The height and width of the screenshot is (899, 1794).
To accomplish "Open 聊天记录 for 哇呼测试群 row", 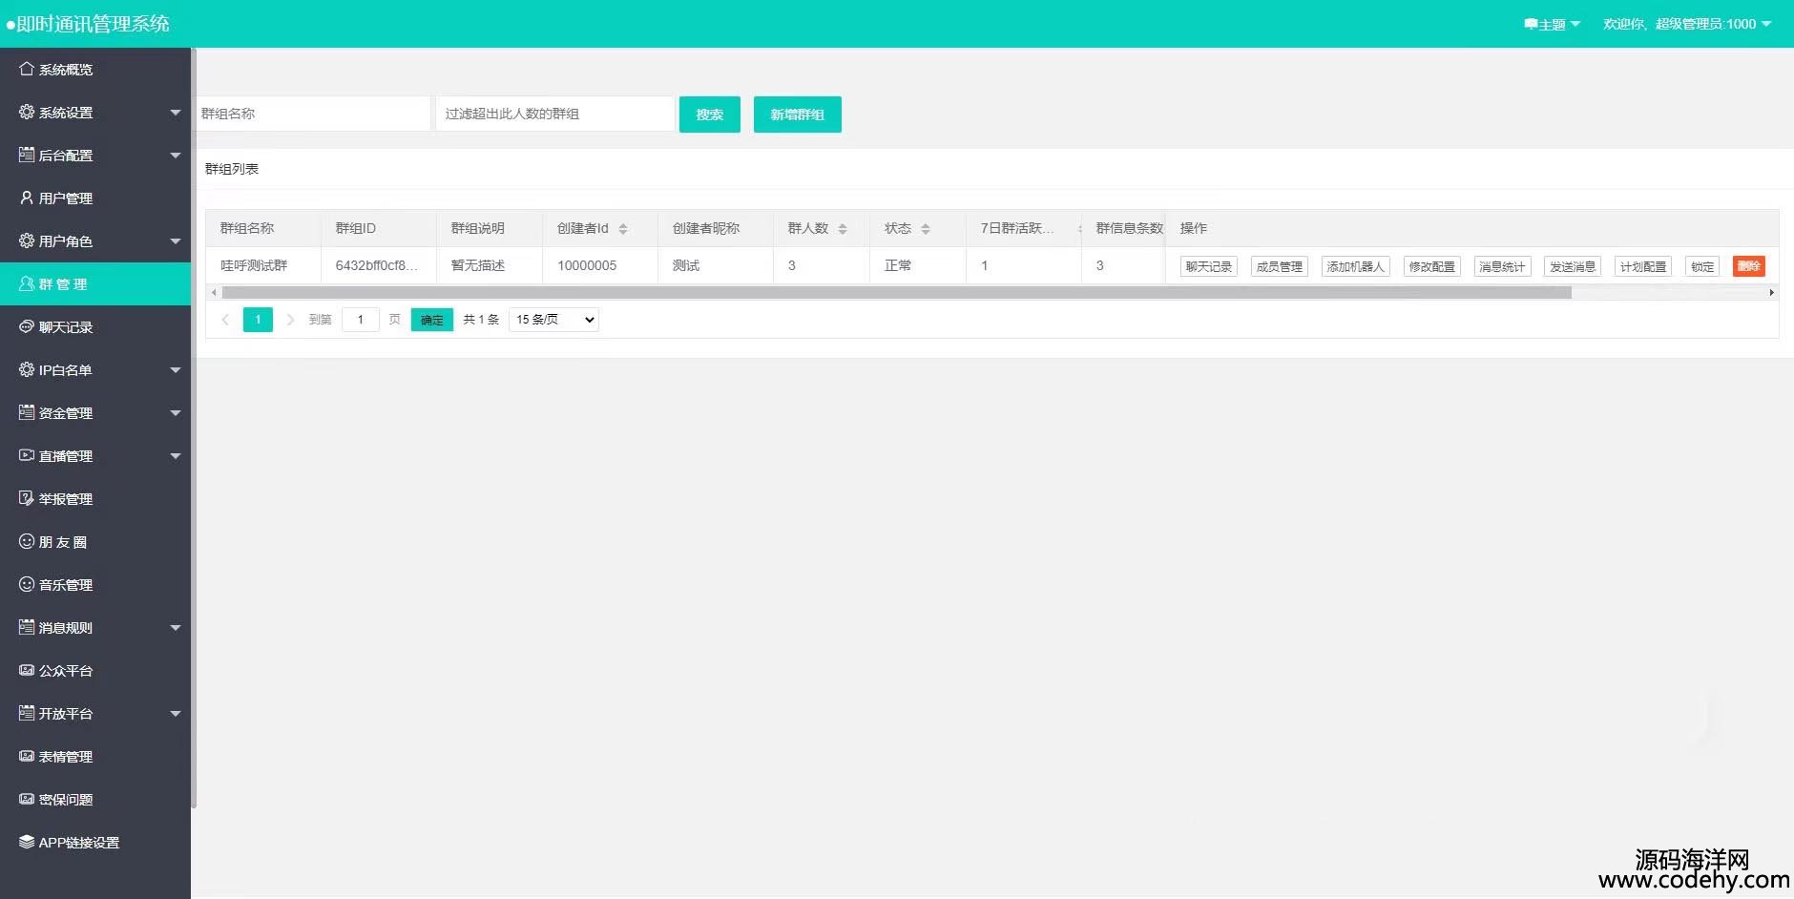I will pyautogui.click(x=1209, y=266).
